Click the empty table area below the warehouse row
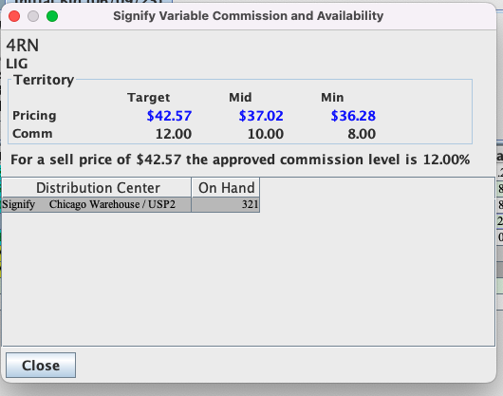This screenshot has width=503, height=396. pyautogui.click(x=248, y=278)
